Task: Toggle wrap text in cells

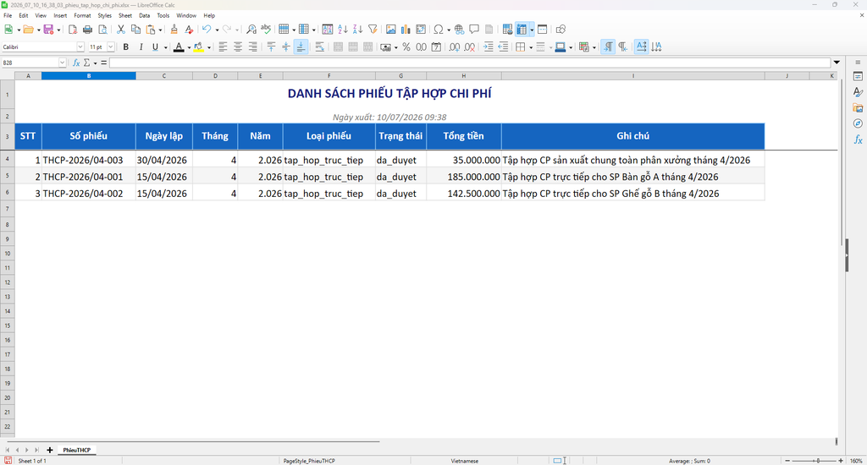Action: pos(319,47)
